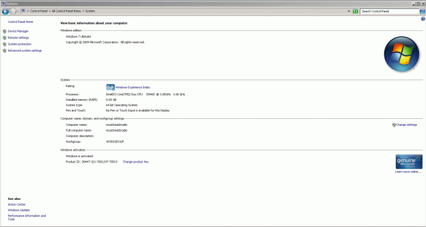
Task: Open Control Panel Home link
Action: (x=20, y=22)
